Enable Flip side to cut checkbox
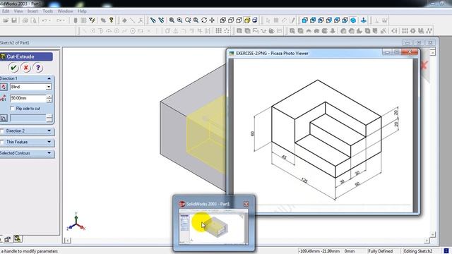The width and height of the screenshot is (452, 254). (x=12, y=109)
